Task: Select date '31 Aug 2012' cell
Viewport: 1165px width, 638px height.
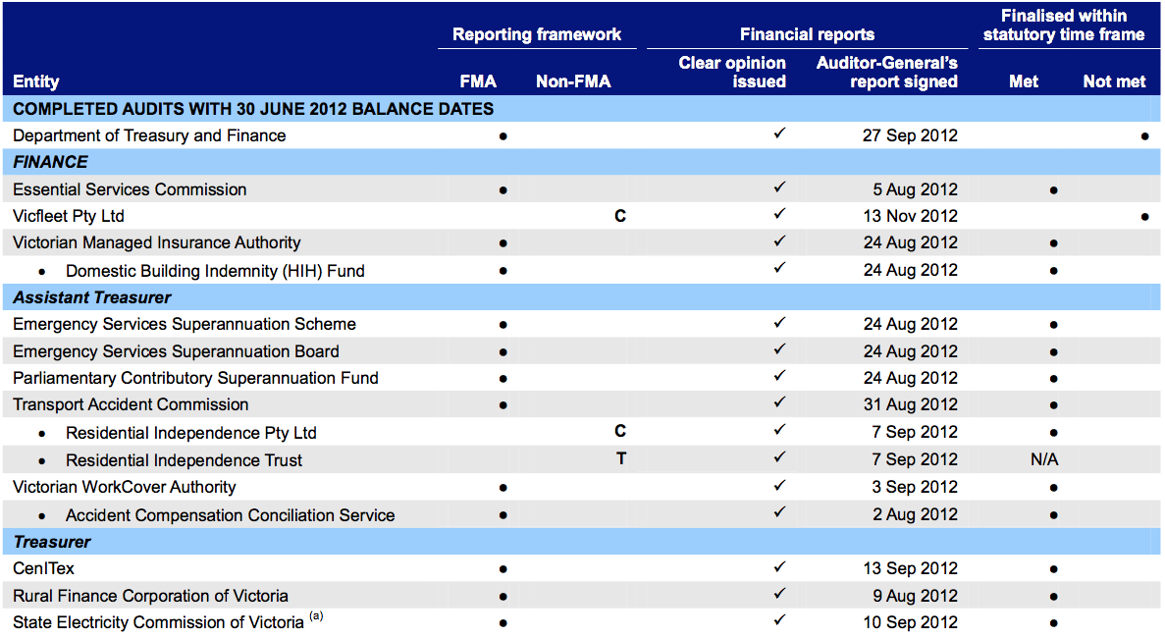Action: (910, 404)
